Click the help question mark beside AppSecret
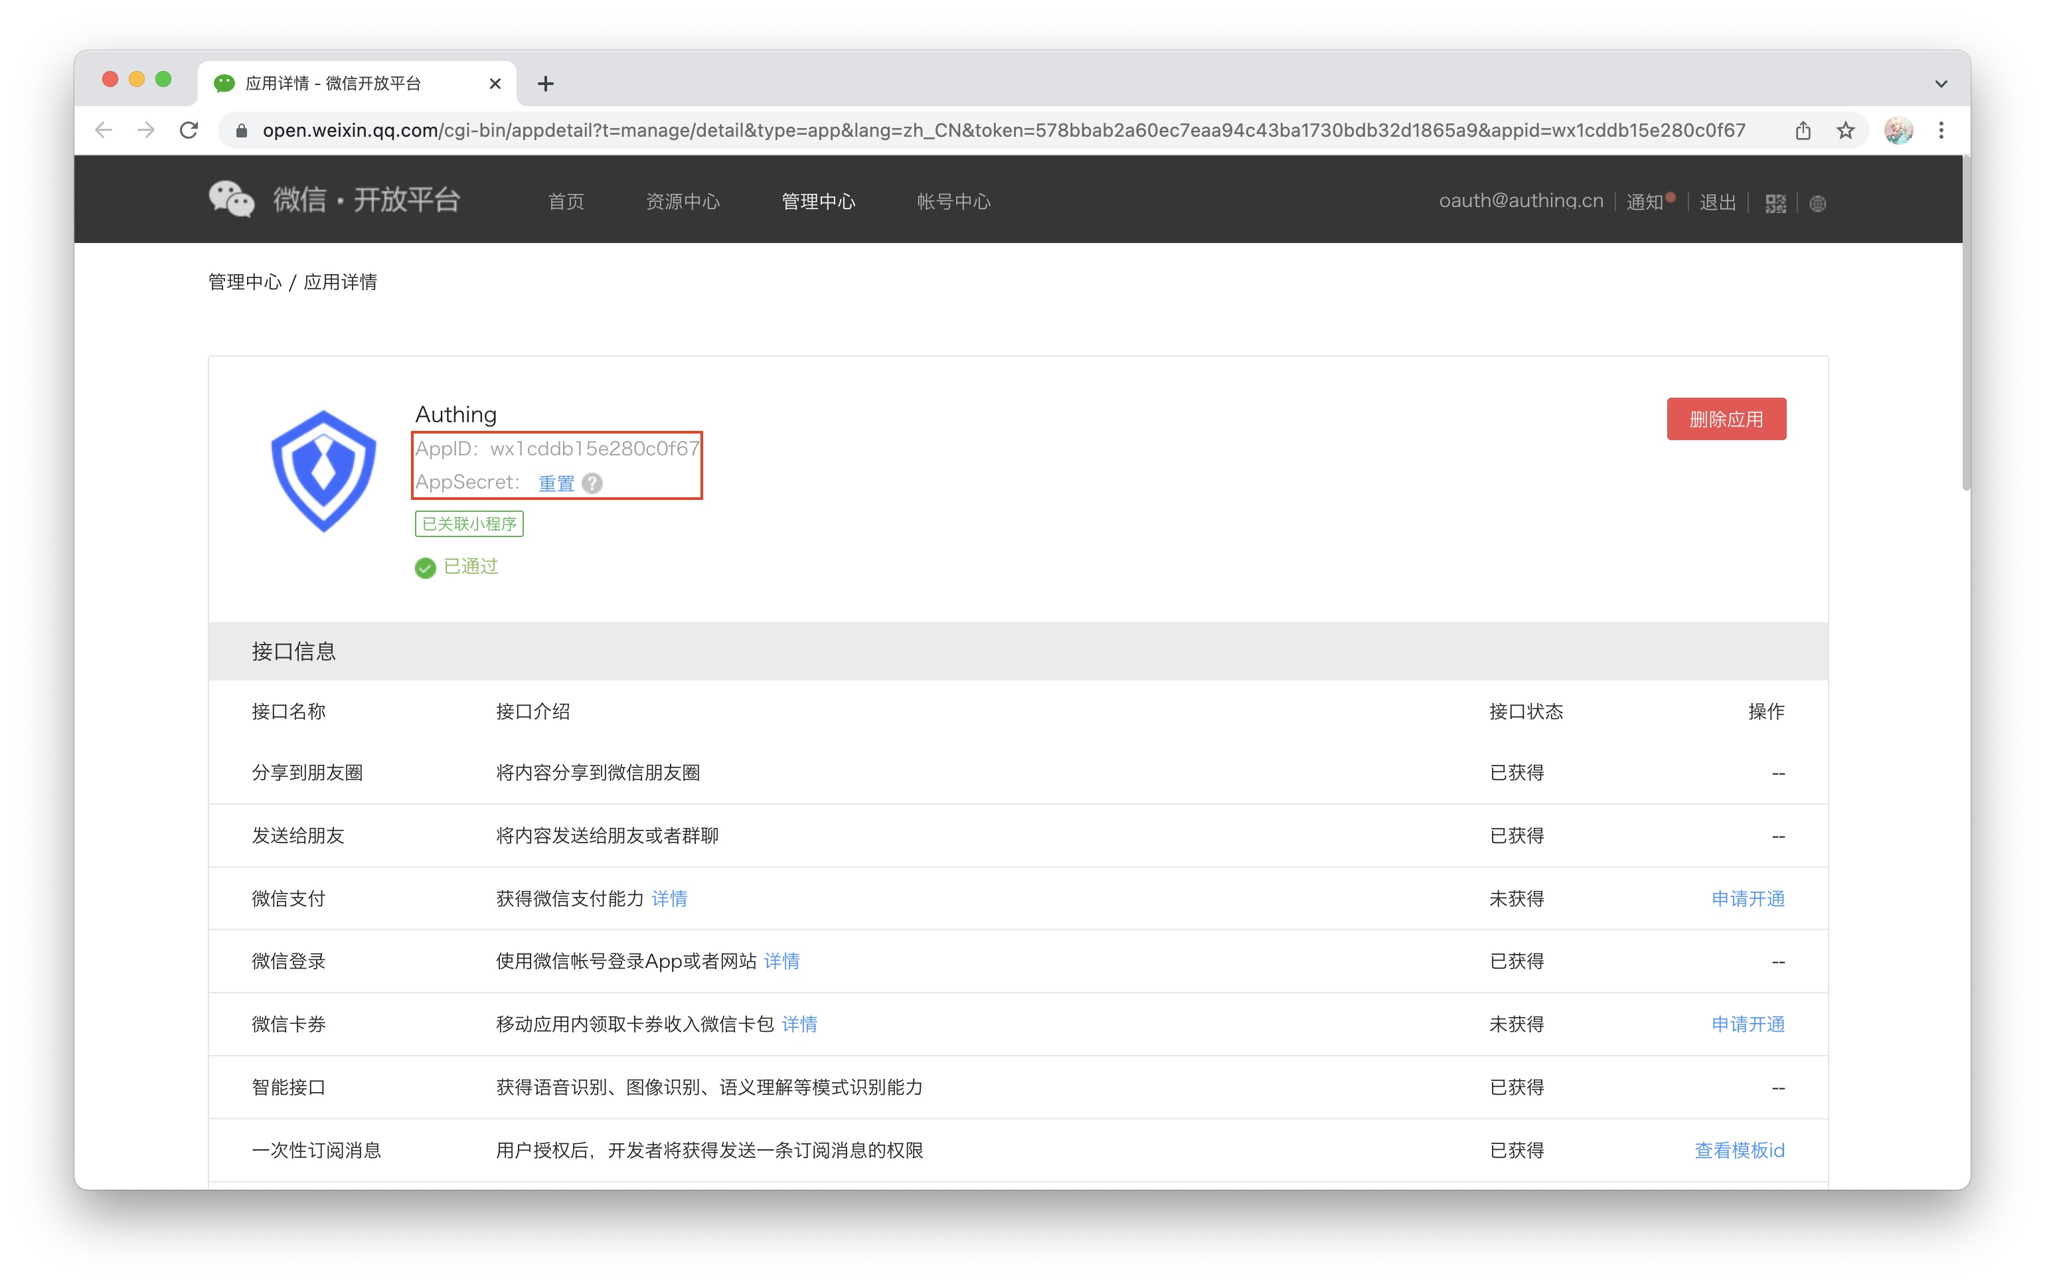Screen dimensions: 2045x1288 tap(593, 483)
